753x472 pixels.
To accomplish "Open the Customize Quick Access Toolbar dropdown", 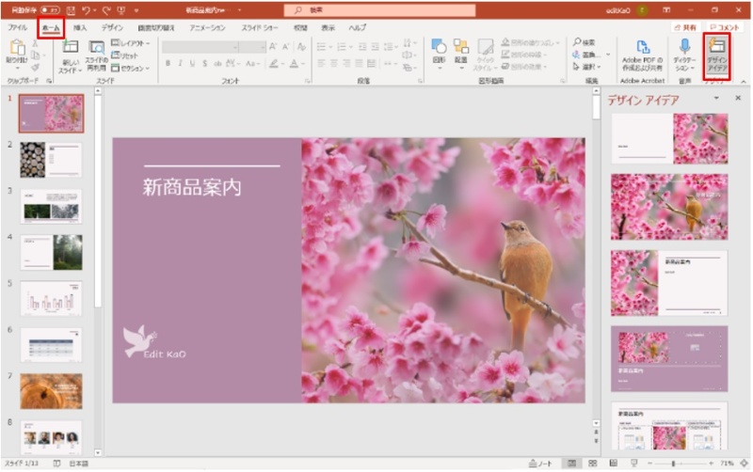I will (x=136, y=10).
